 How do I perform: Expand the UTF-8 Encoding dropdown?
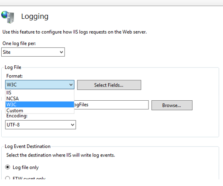tap(40, 125)
